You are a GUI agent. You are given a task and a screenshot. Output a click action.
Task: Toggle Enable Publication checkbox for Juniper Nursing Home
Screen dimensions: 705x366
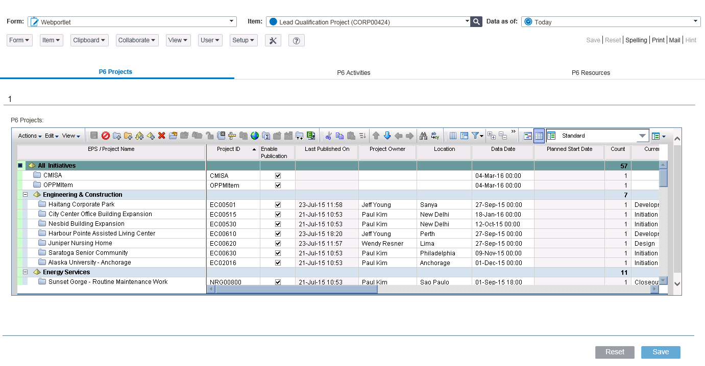[278, 243]
